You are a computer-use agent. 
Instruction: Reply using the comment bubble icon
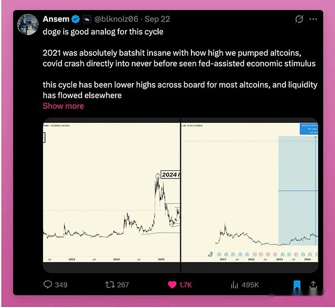pyautogui.click(x=47, y=285)
